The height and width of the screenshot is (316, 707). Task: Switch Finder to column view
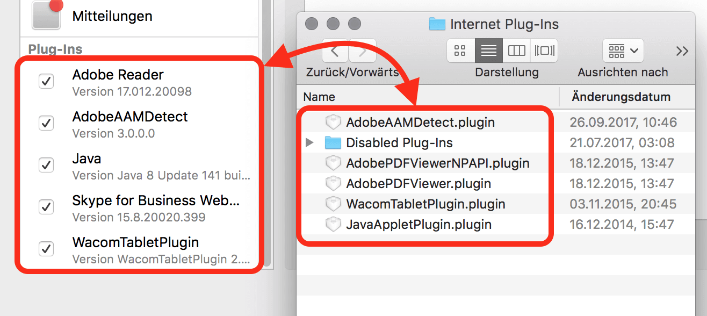point(516,51)
